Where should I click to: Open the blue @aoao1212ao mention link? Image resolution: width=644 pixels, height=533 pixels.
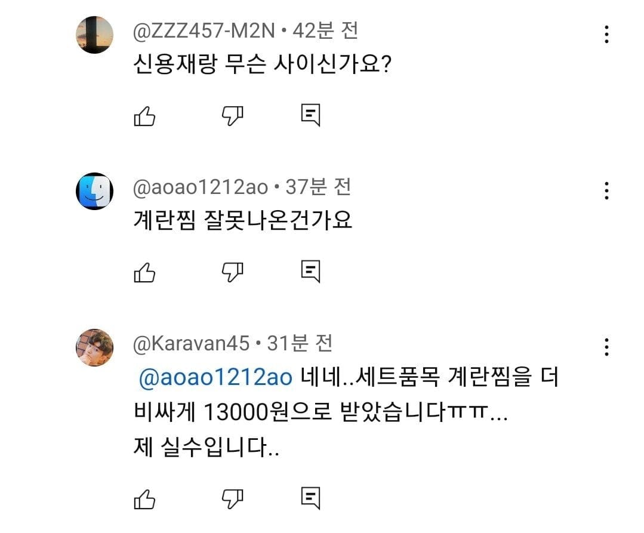[x=215, y=379]
